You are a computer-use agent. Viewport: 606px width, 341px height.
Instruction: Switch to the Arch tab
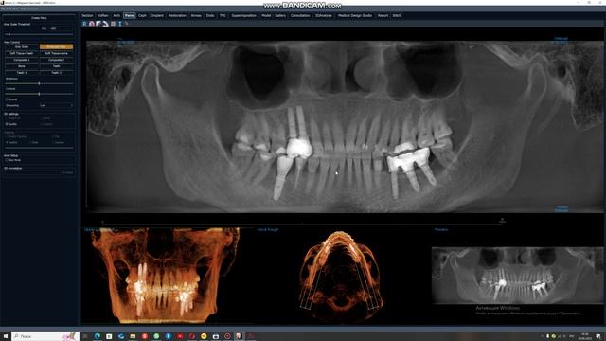[116, 15]
